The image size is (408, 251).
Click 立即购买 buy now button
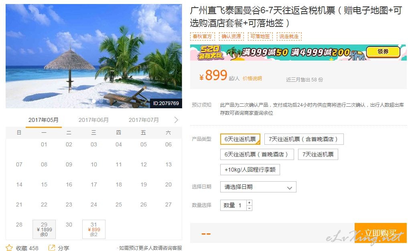(380, 233)
